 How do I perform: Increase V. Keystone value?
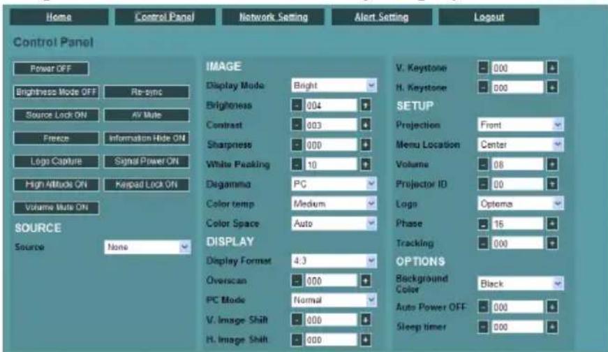[x=552, y=68]
